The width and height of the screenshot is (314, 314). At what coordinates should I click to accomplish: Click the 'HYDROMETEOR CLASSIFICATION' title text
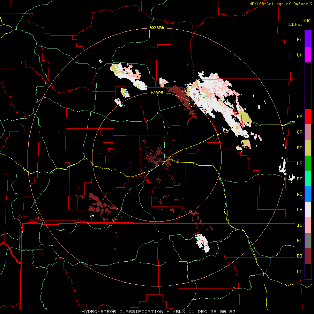122,312
